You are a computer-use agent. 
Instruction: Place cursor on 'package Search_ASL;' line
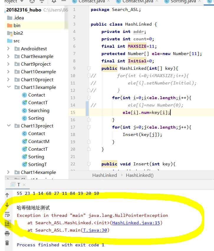coord(116,10)
